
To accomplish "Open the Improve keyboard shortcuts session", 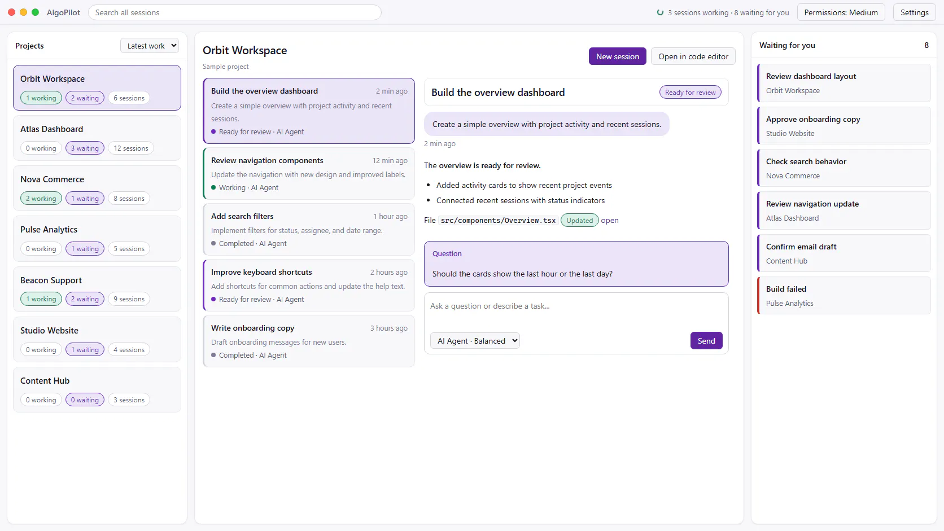I will point(309,286).
